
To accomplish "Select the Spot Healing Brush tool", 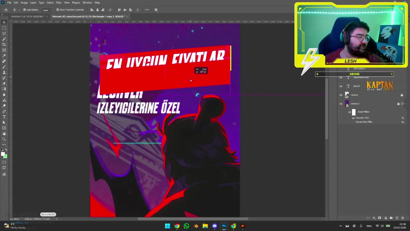I will coord(4,61).
